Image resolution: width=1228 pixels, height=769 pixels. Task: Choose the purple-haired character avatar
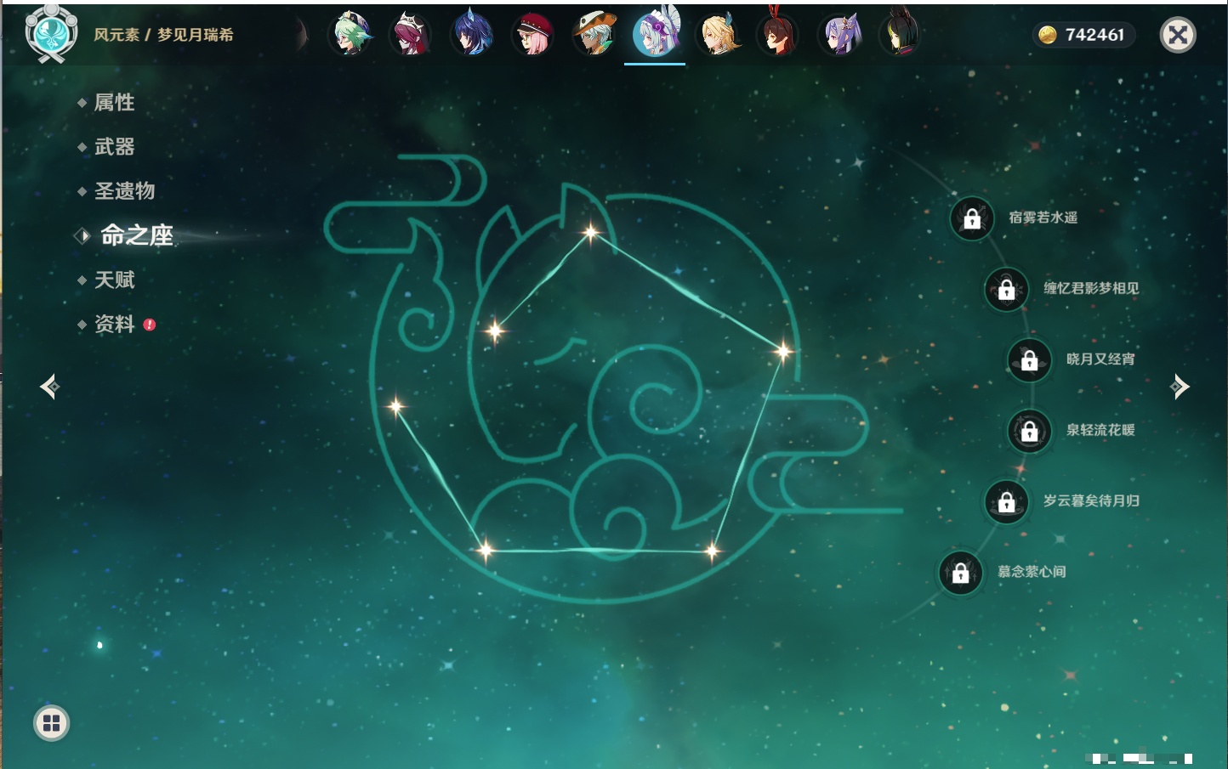coord(839,35)
